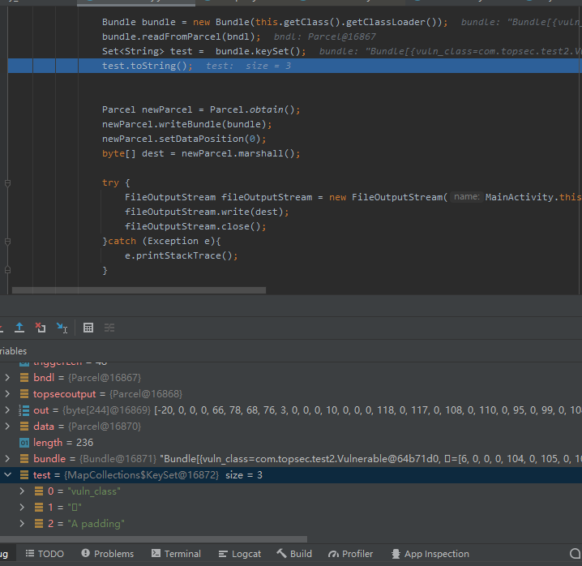Click the array icon beside out

click(24, 410)
